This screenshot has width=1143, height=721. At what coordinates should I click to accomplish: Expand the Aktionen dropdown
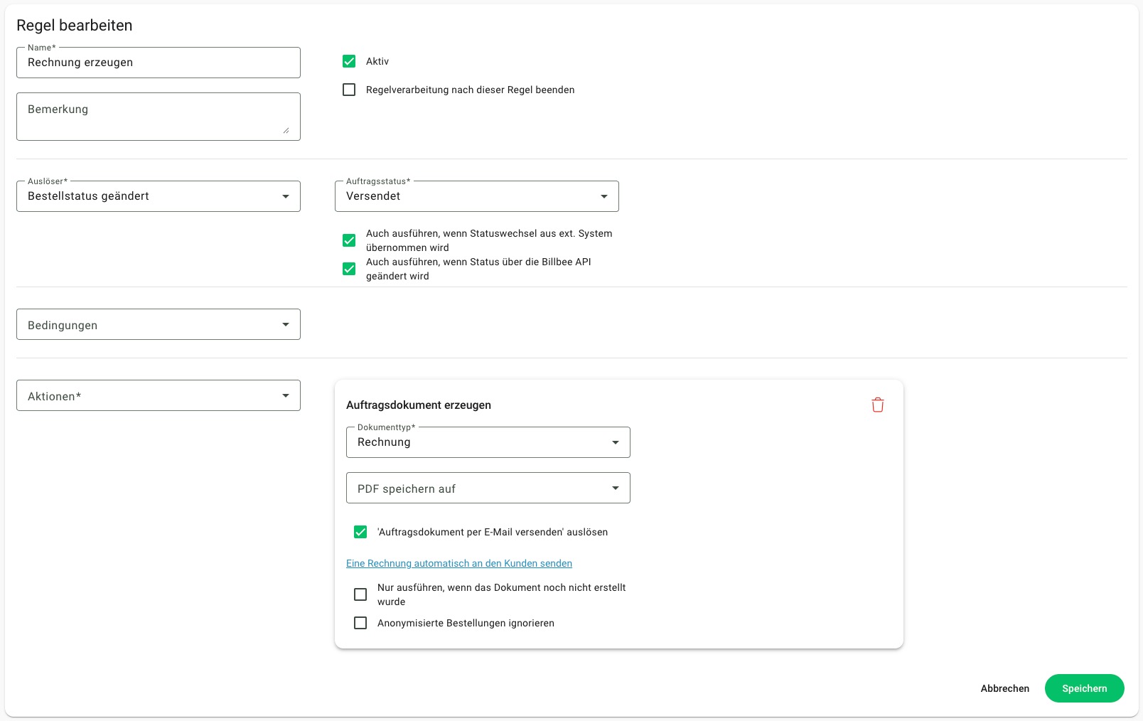(x=159, y=395)
